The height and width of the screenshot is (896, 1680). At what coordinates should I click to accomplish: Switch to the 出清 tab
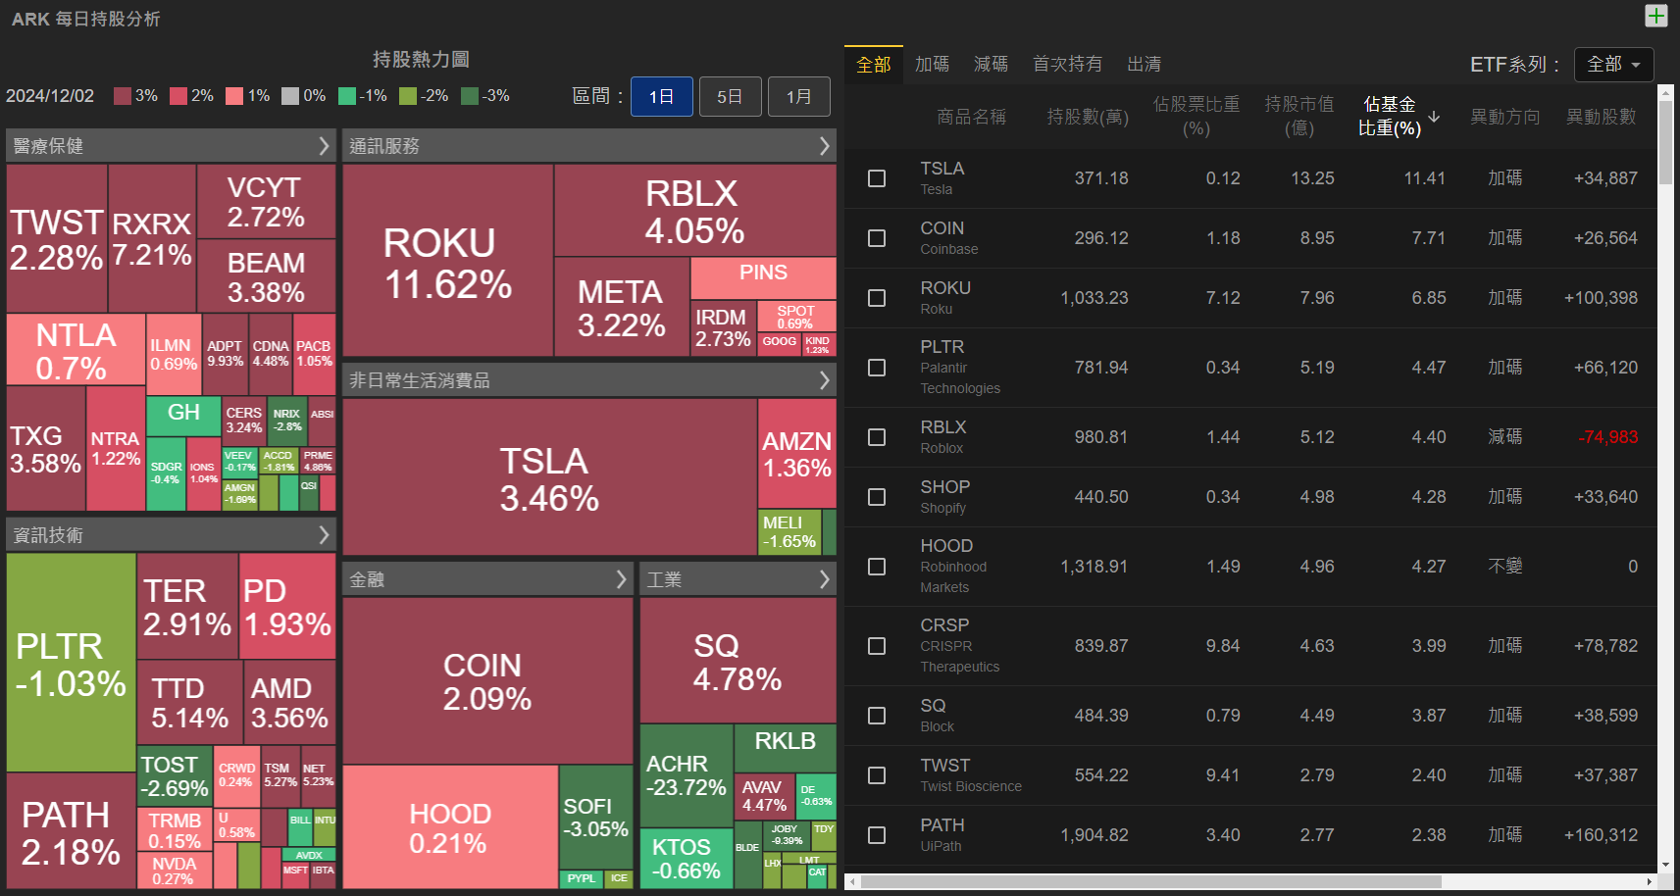click(x=1144, y=64)
